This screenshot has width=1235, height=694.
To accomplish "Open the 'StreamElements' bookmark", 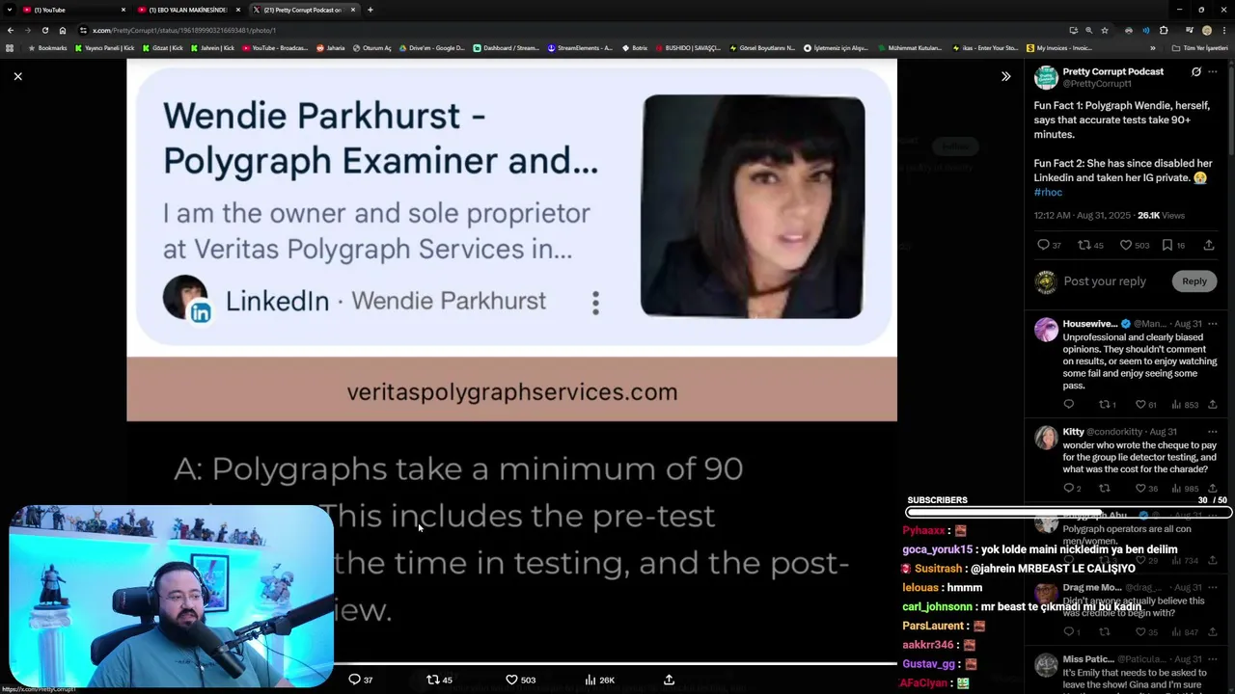I will point(580,47).
